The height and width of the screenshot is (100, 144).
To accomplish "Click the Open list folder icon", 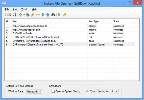I will (x=9, y=15).
